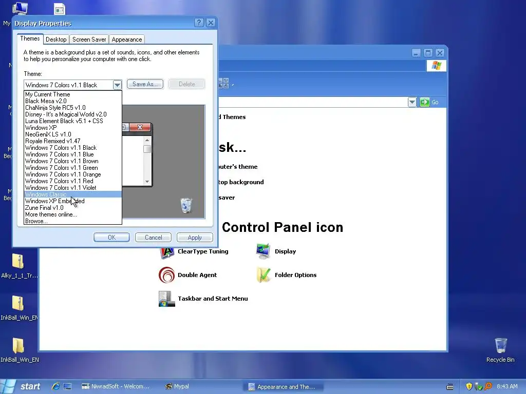Select NeoGeniX LS v1.0 theme

pos(73,134)
